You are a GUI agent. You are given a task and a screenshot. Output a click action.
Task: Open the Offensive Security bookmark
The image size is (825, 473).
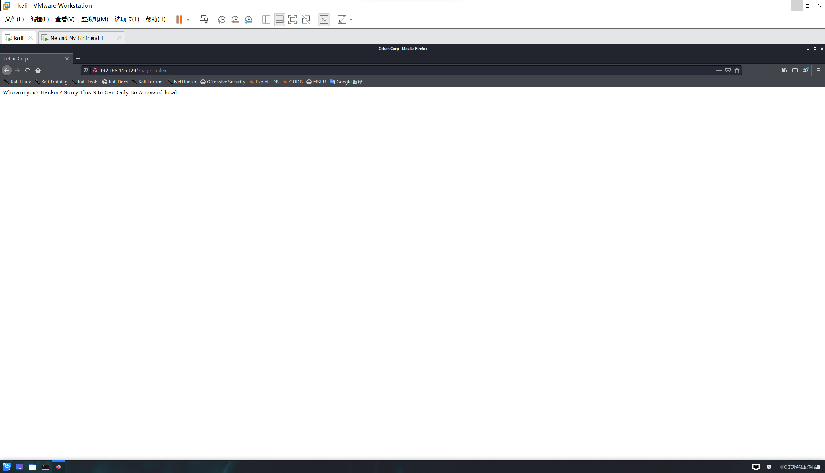pyautogui.click(x=226, y=82)
